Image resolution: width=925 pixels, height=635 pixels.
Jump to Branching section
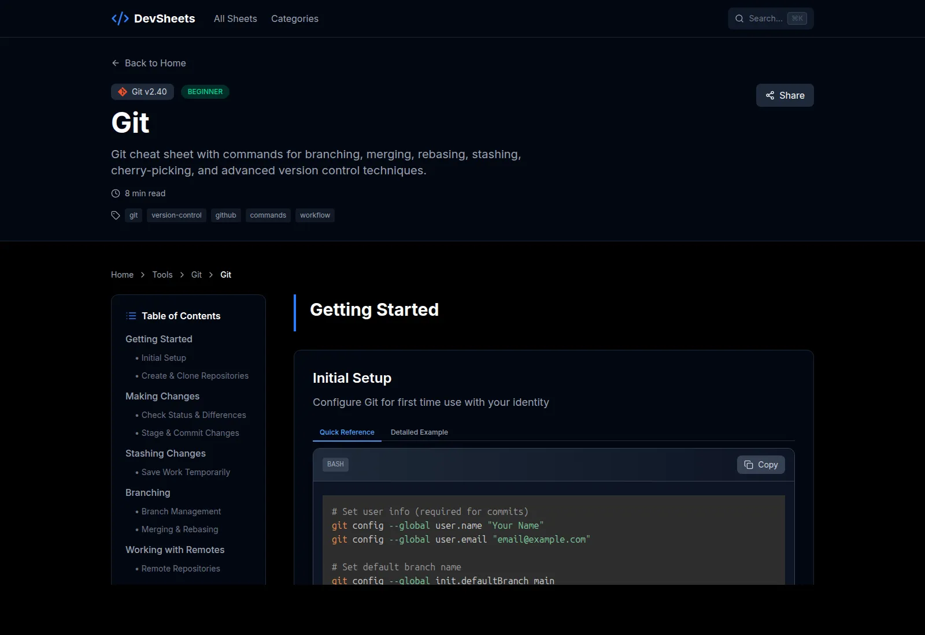pyautogui.click(x=148, y=492)
